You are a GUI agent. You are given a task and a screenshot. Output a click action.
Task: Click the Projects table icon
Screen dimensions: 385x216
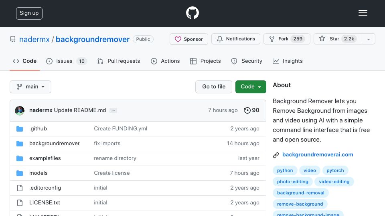193,61
